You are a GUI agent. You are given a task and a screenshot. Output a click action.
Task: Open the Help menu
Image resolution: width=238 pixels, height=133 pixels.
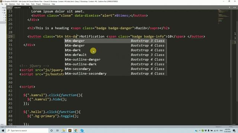(x=53, y=4)
